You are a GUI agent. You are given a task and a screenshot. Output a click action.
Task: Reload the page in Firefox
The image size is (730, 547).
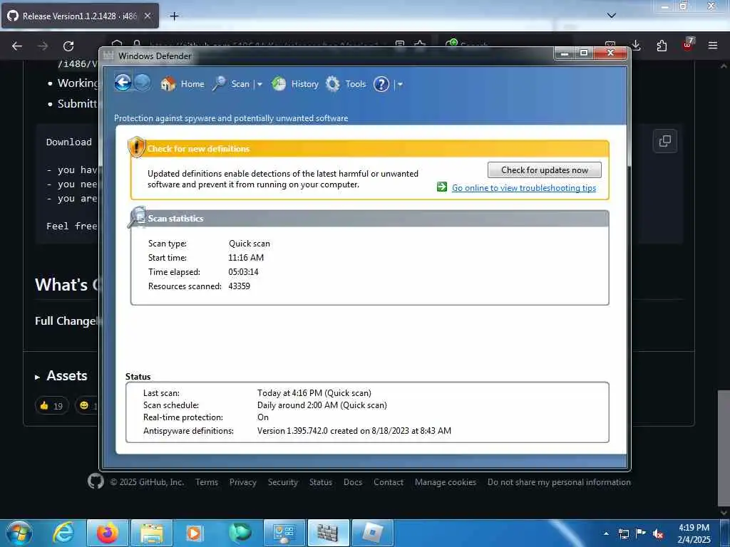point(68,46)
